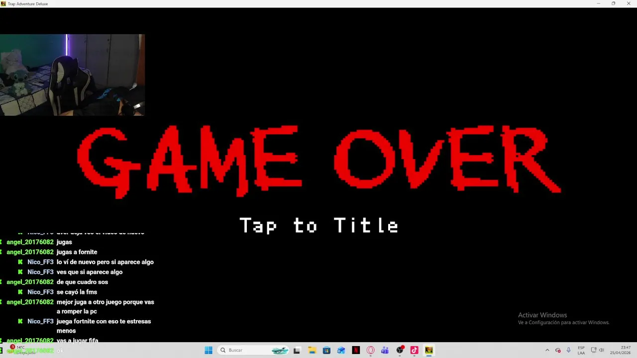
Task: Click the Nico_FF3 name beside 'se cayó la fms'
Action: [40, 292]
